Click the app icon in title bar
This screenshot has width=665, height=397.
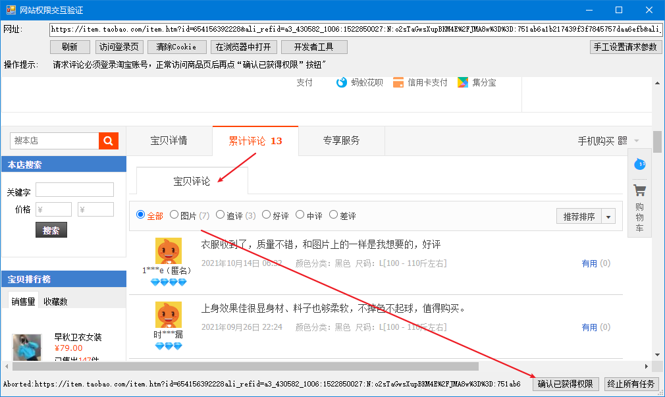point(11,10)
